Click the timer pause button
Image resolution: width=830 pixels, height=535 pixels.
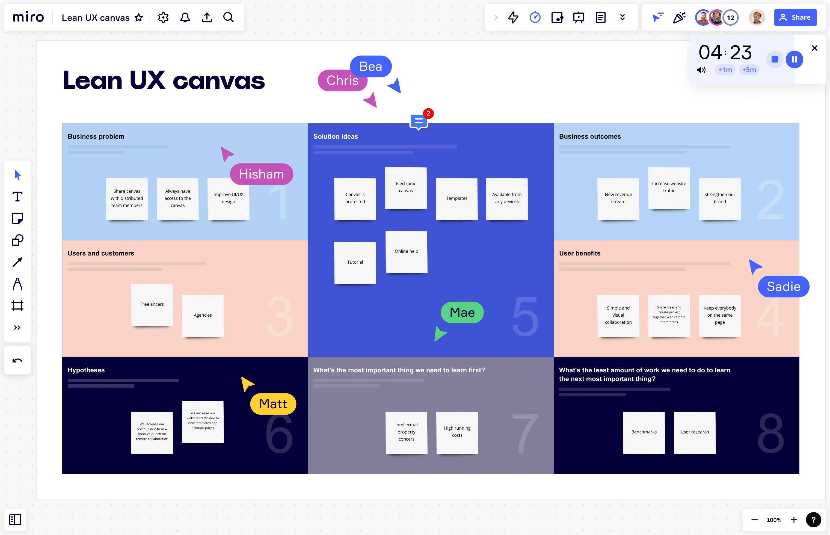pos(794,59)
